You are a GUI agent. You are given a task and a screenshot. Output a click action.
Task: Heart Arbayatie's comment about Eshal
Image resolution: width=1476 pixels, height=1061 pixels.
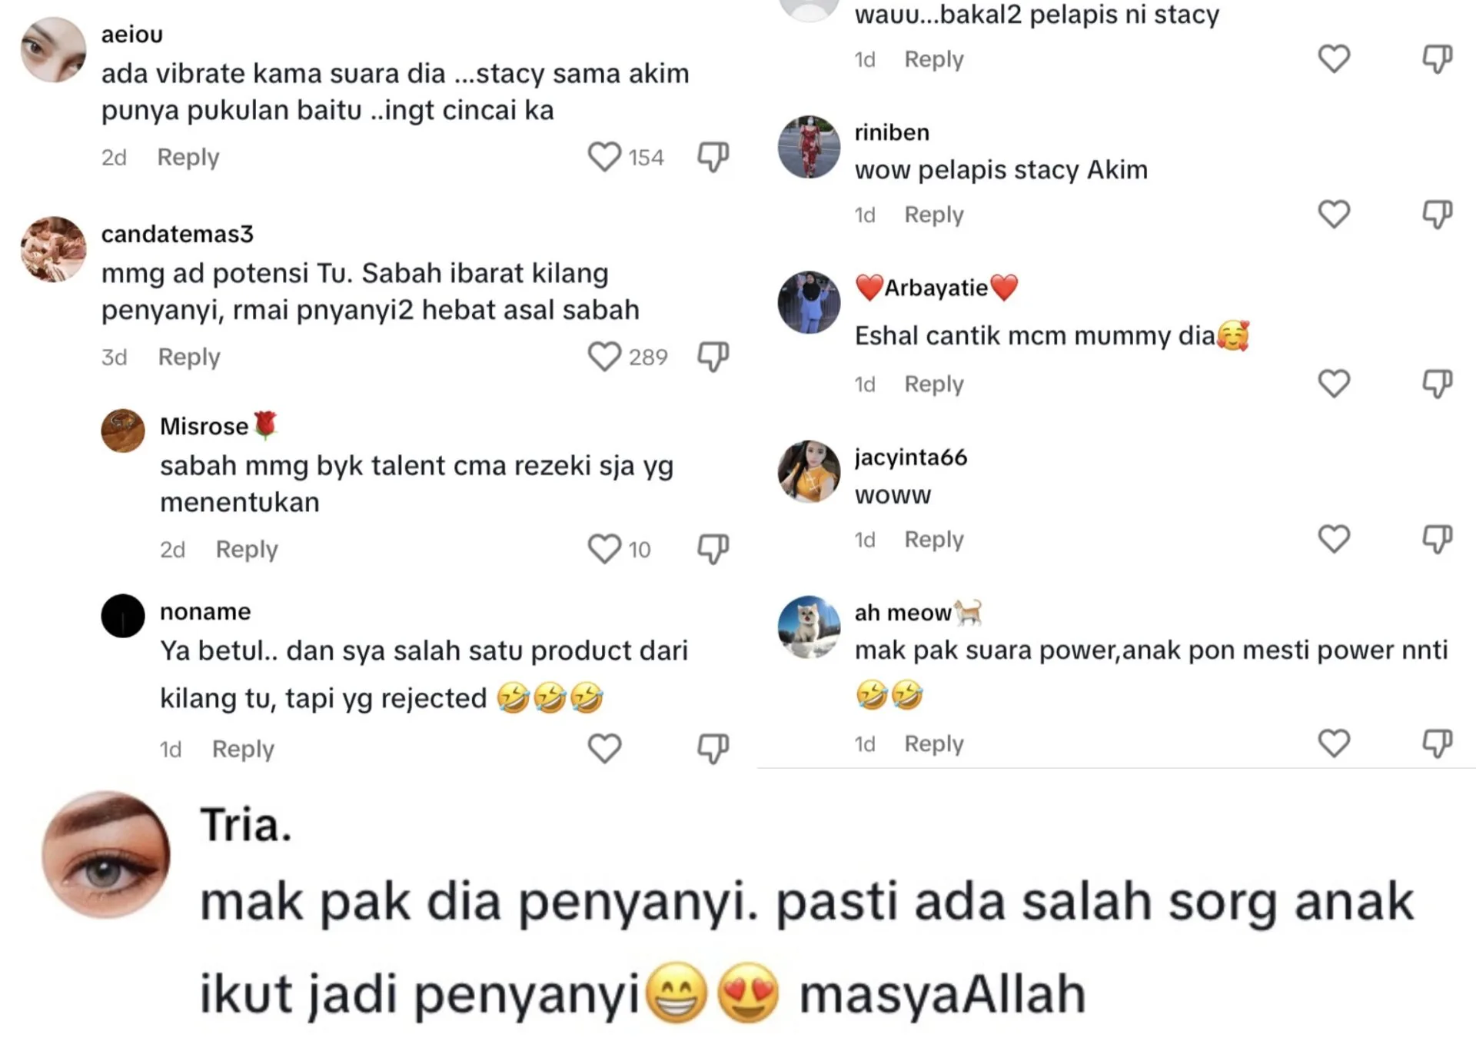(1334, 383)
